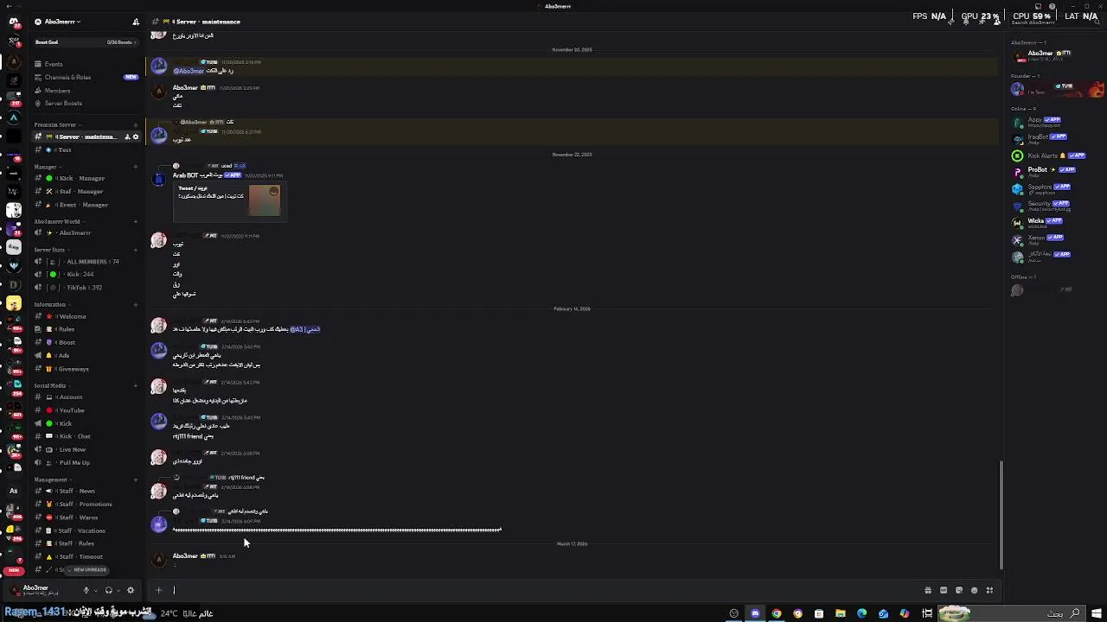1107x622 pixels.
Task: Open Event - Manager channel
Action: click(85, 205)
